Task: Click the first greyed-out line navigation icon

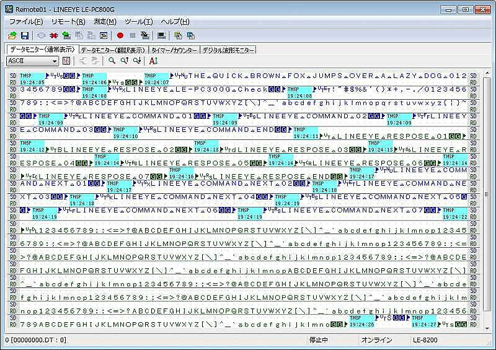Action: [x=83, y=61]
